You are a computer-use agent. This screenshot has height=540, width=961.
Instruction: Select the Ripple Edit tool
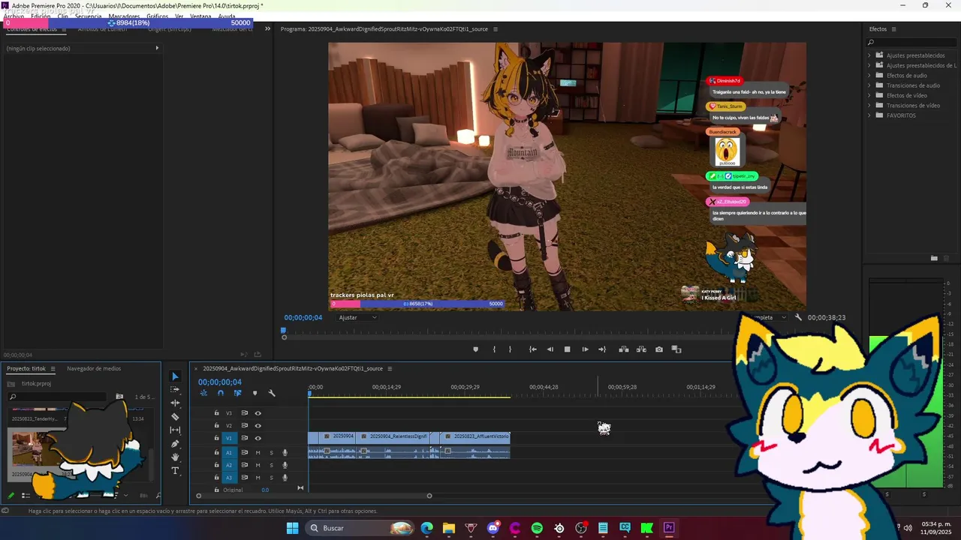point(176,403)
